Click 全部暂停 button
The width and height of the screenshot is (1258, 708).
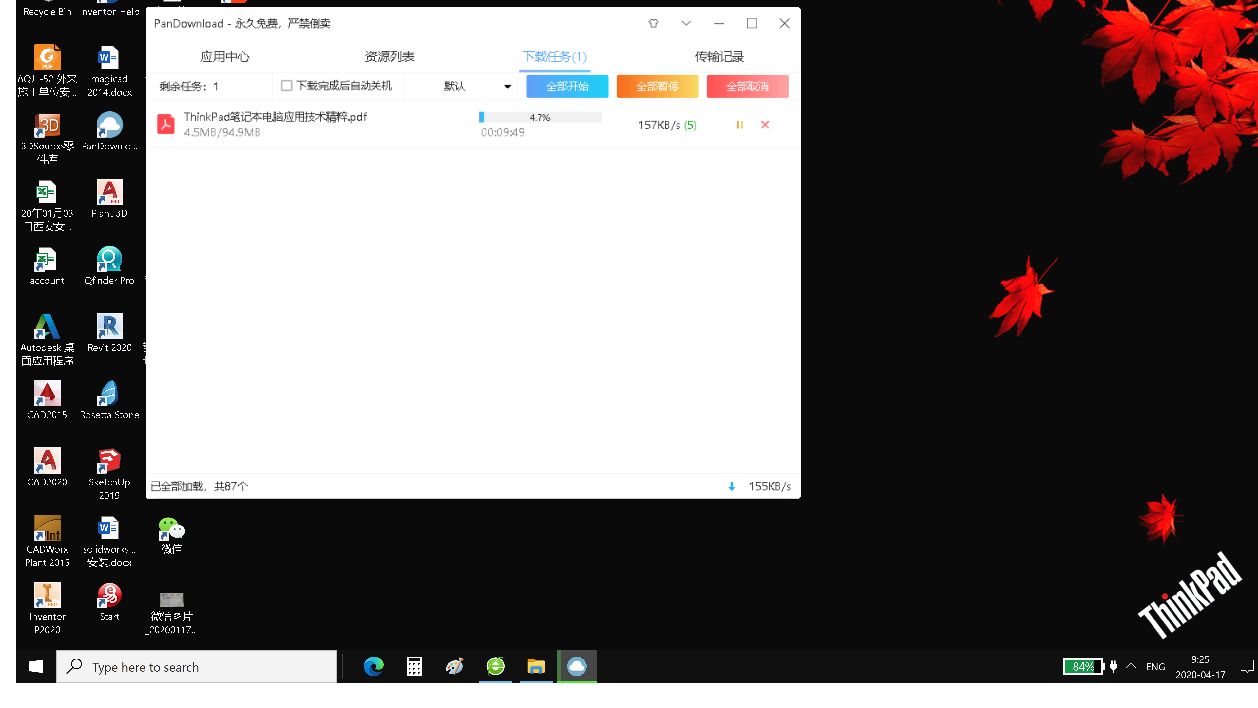point(657,87)
